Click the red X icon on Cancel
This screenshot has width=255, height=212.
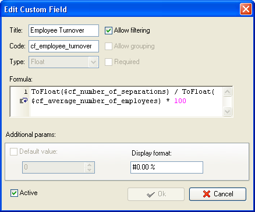207,194
